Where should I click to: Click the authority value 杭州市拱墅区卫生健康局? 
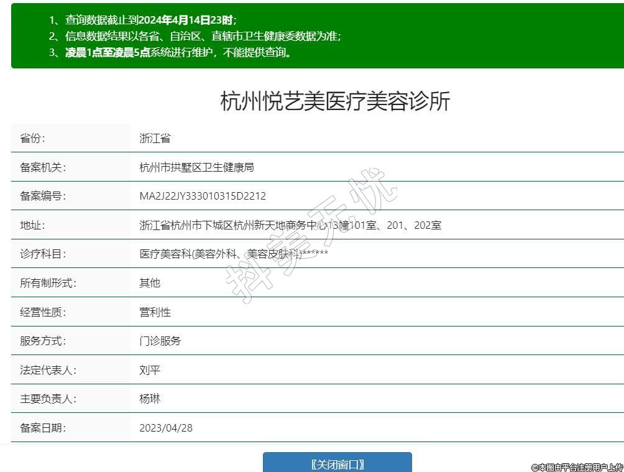pyautogui.click(x=196, y=167)
